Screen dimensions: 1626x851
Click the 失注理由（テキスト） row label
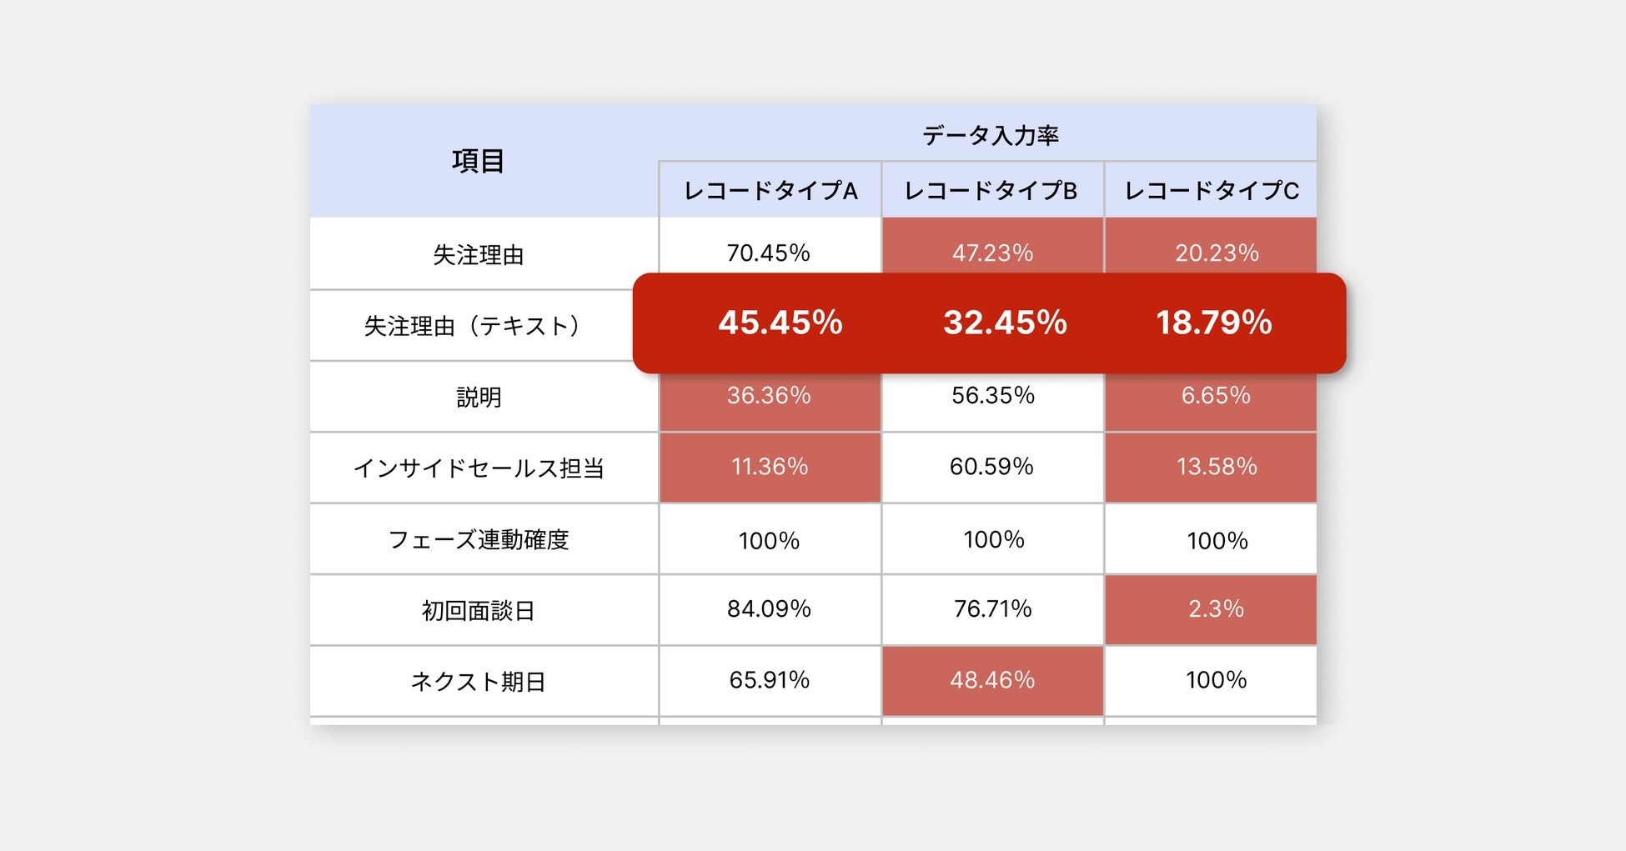472,325
